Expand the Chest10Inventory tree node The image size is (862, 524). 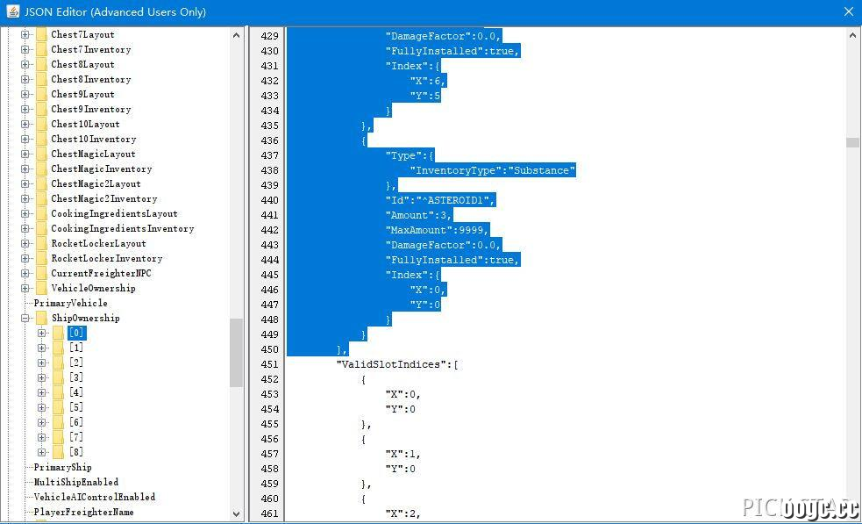click(x=25, y=140)
